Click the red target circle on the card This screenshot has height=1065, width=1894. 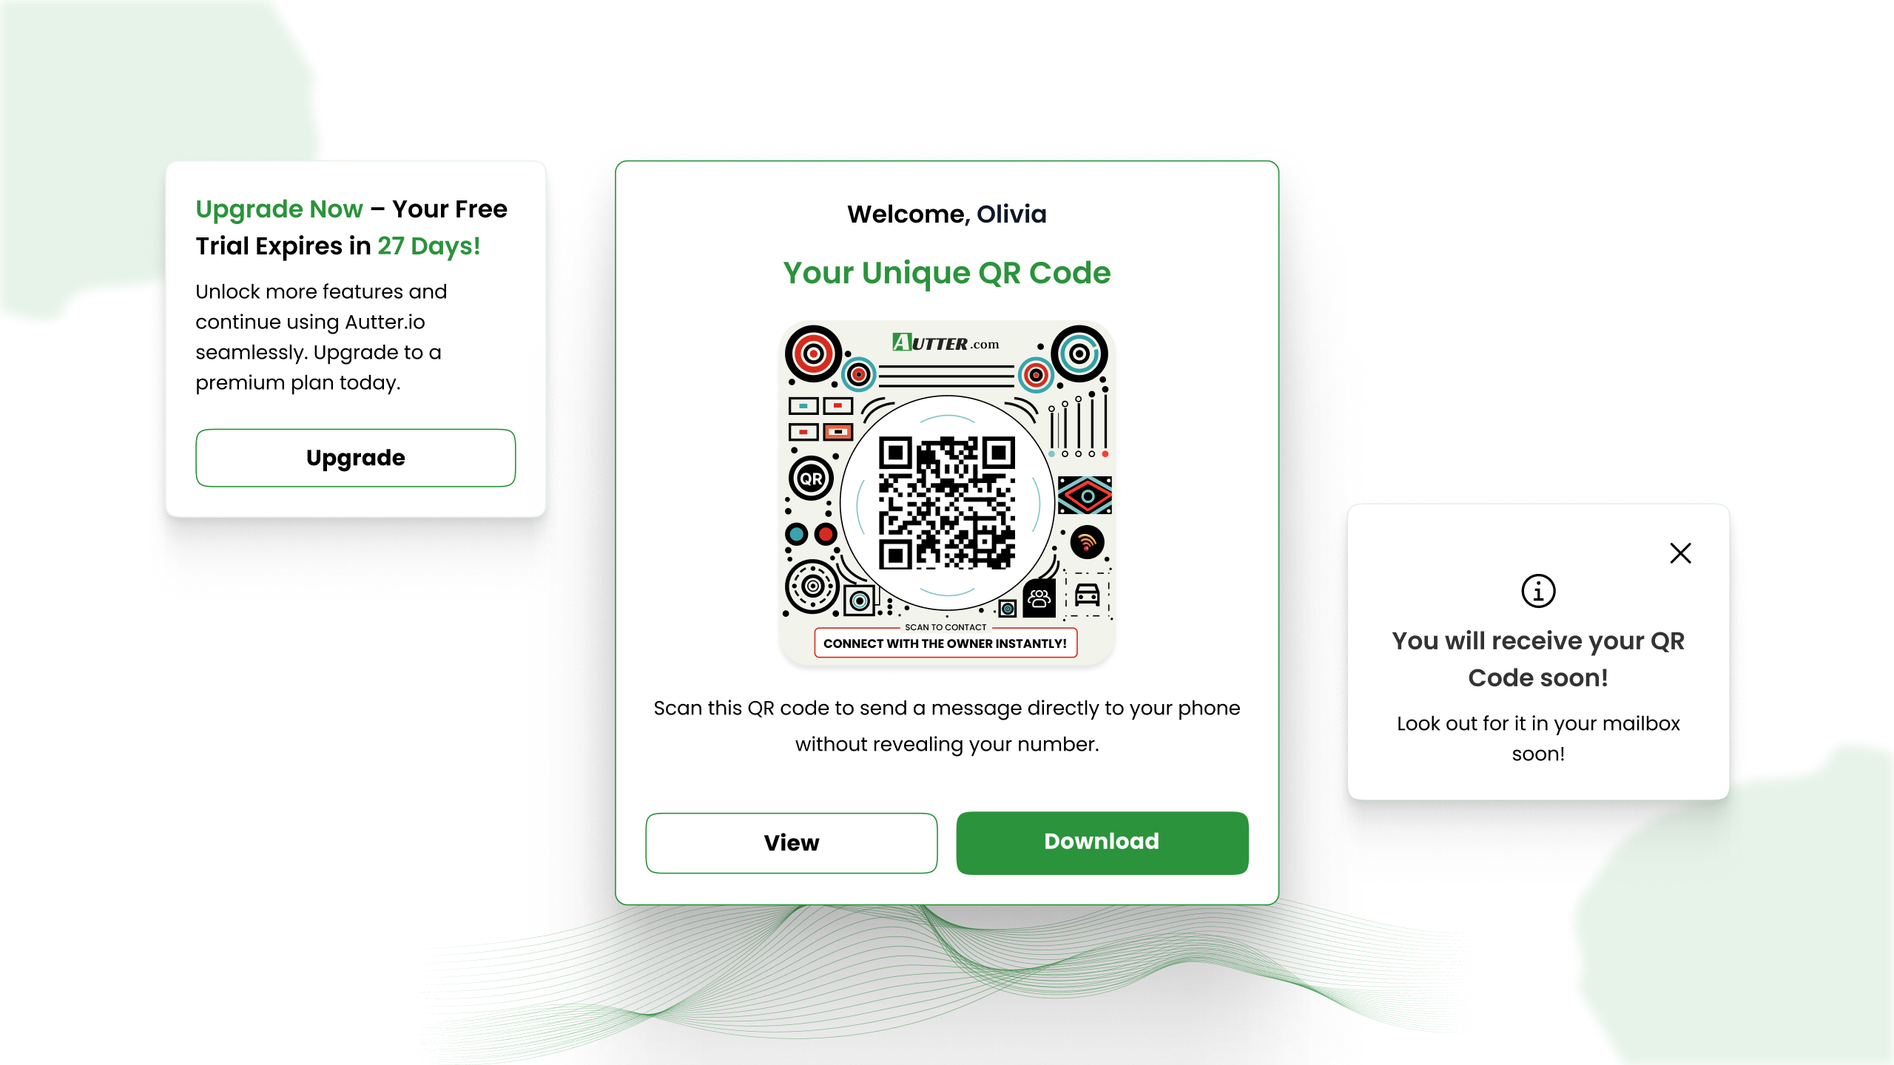[x=813, y=354]
